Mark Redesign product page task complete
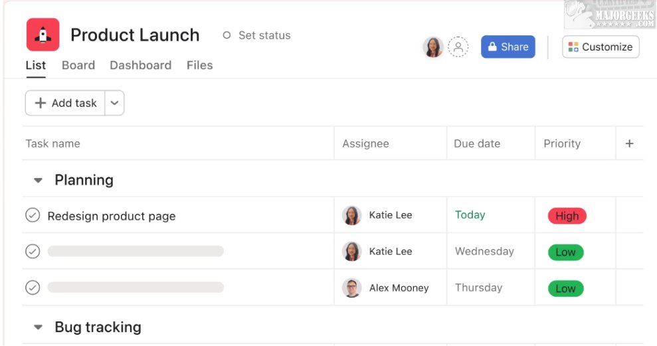Viewport: 657px width, 346px height. [x=33, y=215]
